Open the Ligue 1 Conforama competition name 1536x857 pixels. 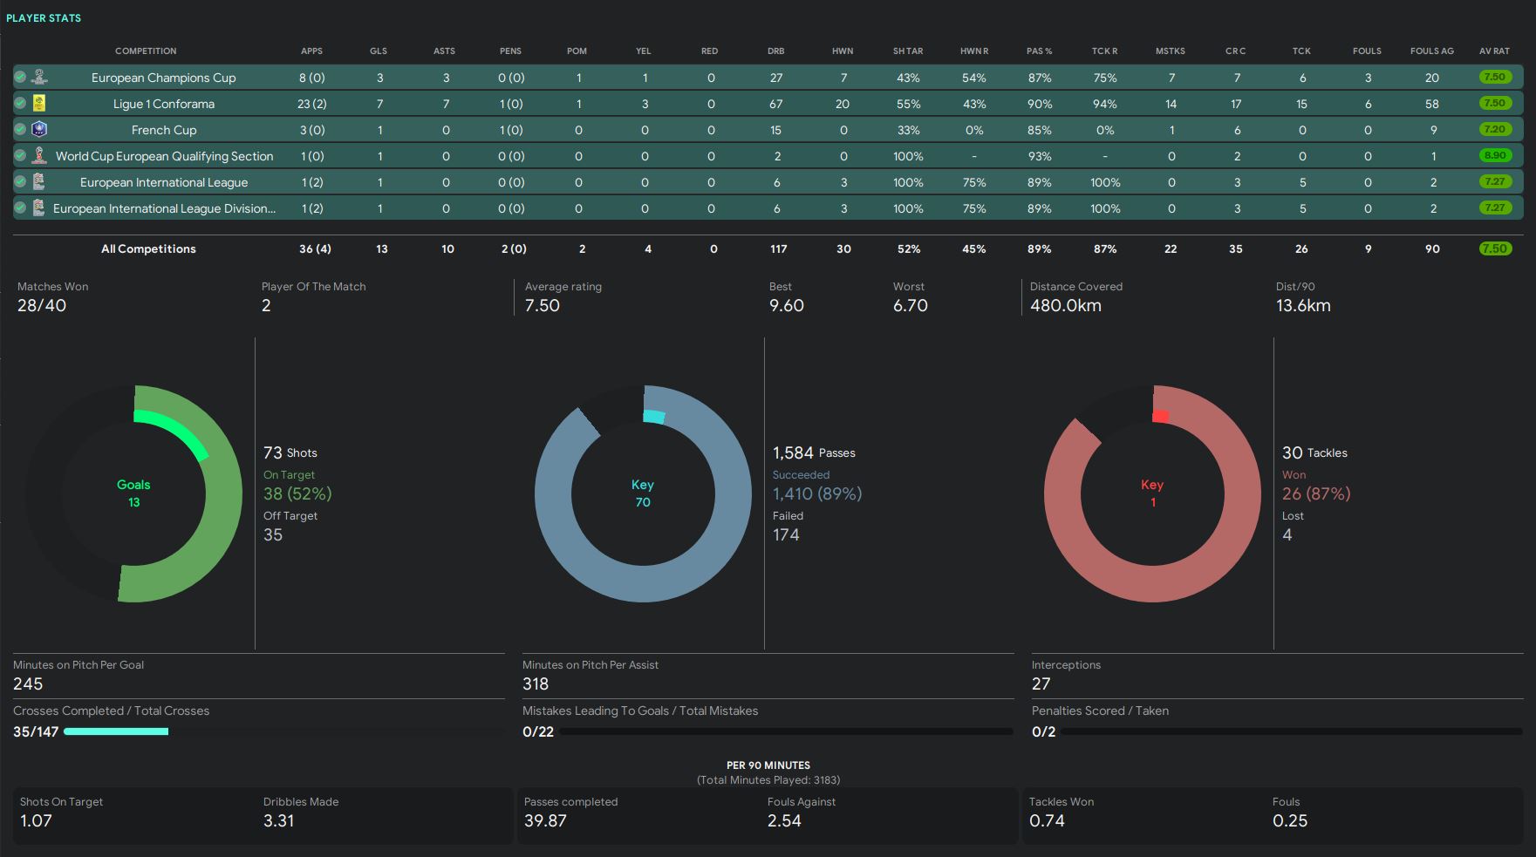pos(164,104)
